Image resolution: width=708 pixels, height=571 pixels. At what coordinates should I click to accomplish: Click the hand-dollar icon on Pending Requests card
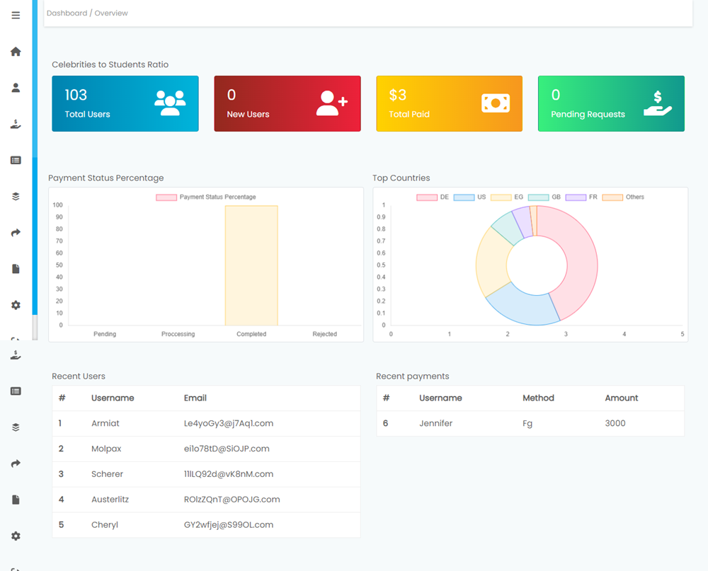[x=658, y=103]
